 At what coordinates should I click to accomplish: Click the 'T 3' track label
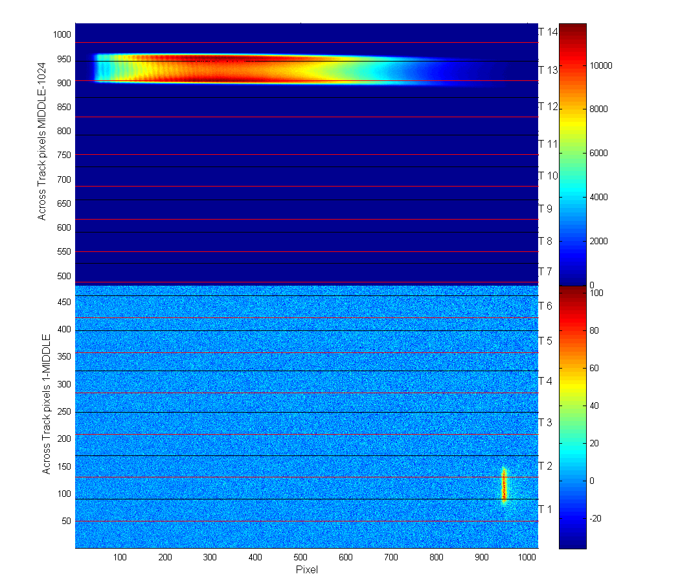pos(545,422)
